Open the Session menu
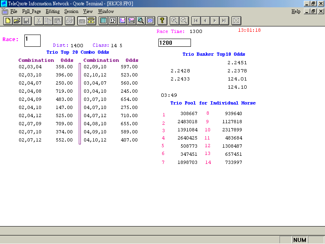This screenshot has height=244, width=325. pyautogui.click(x=71, y=11)
